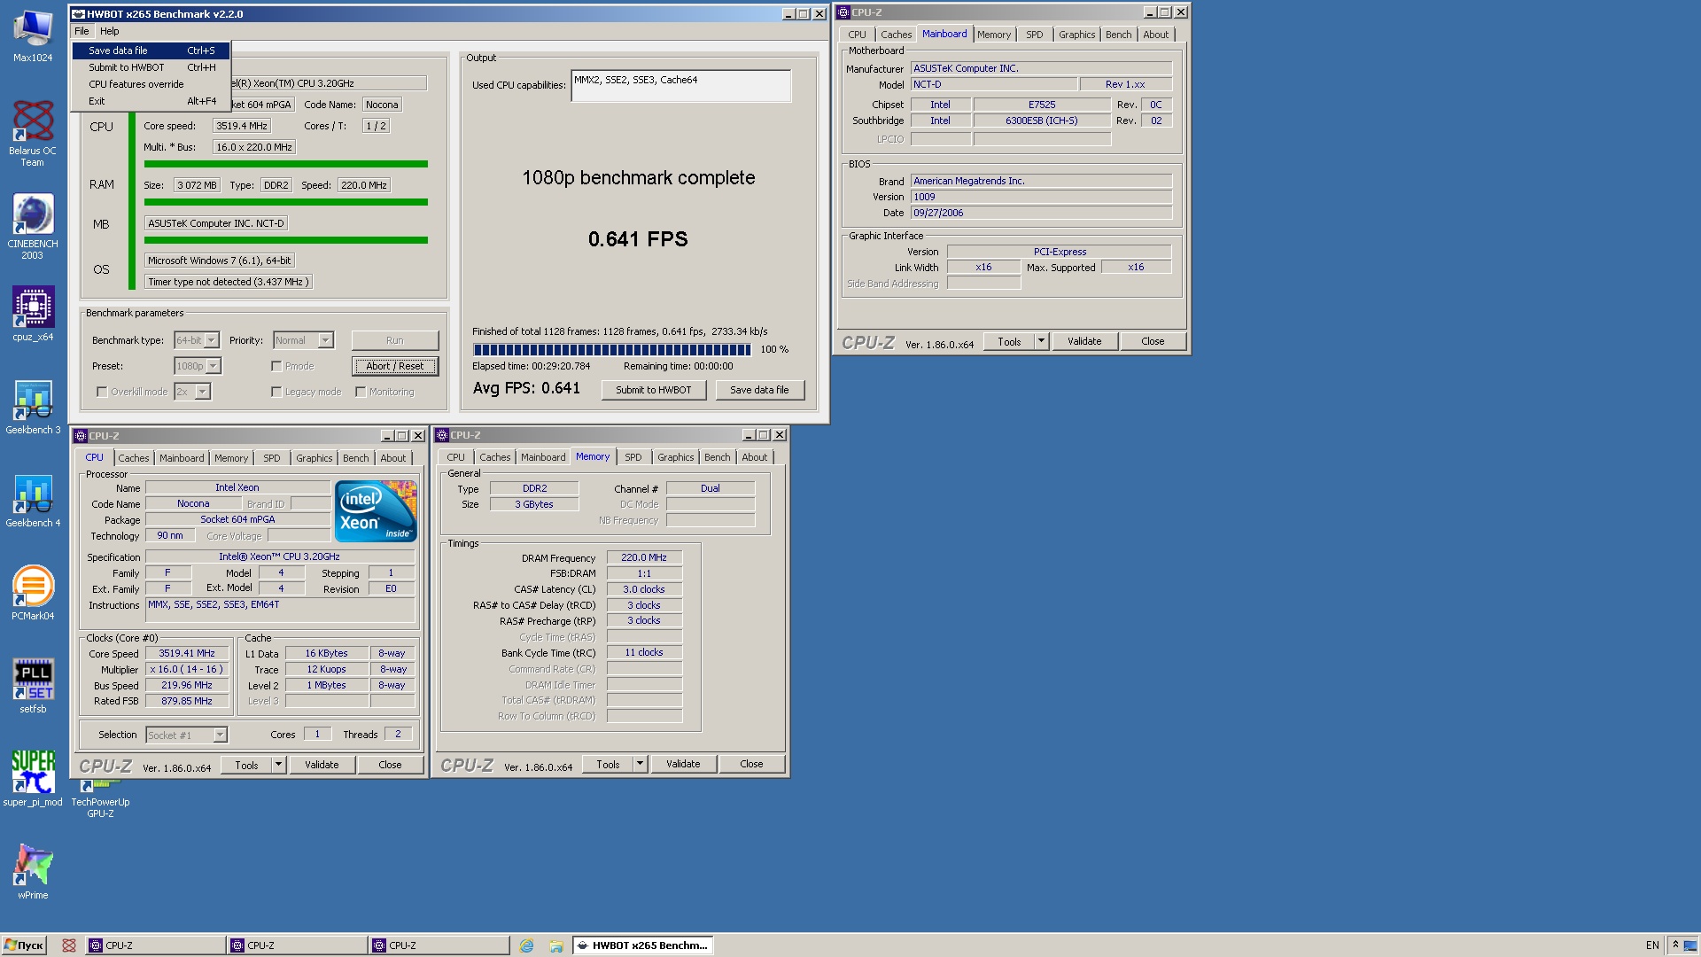This screenshot has width=1701, height=957.
Task: Click EN language indicator in taskbar
Action: click(x=1652, y=945)
